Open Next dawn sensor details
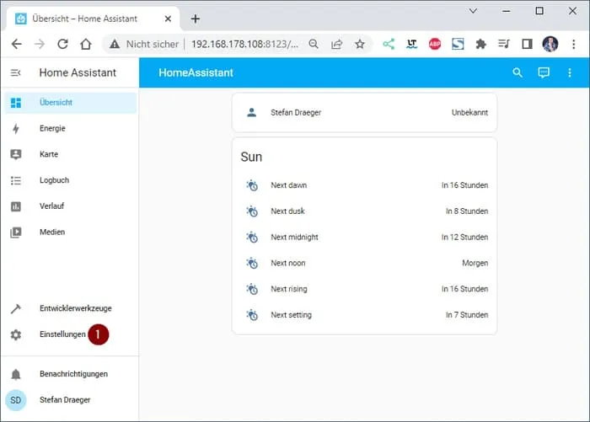Screen dimensions: 590x422 pos(364,185)
